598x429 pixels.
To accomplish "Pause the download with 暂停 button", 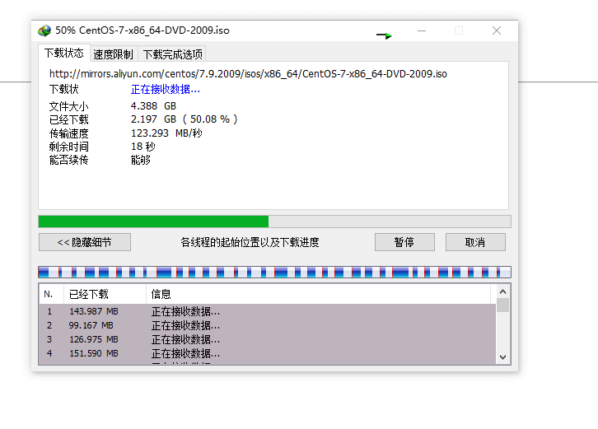I will pos(404,242).
